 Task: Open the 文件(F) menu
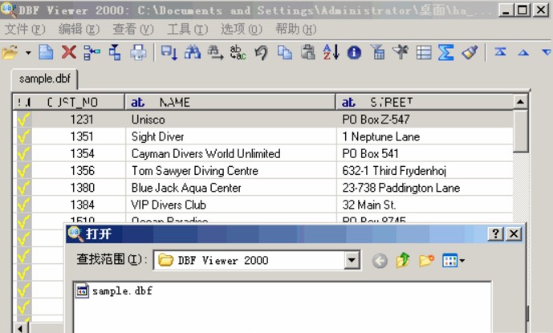(x=26, y=29)
